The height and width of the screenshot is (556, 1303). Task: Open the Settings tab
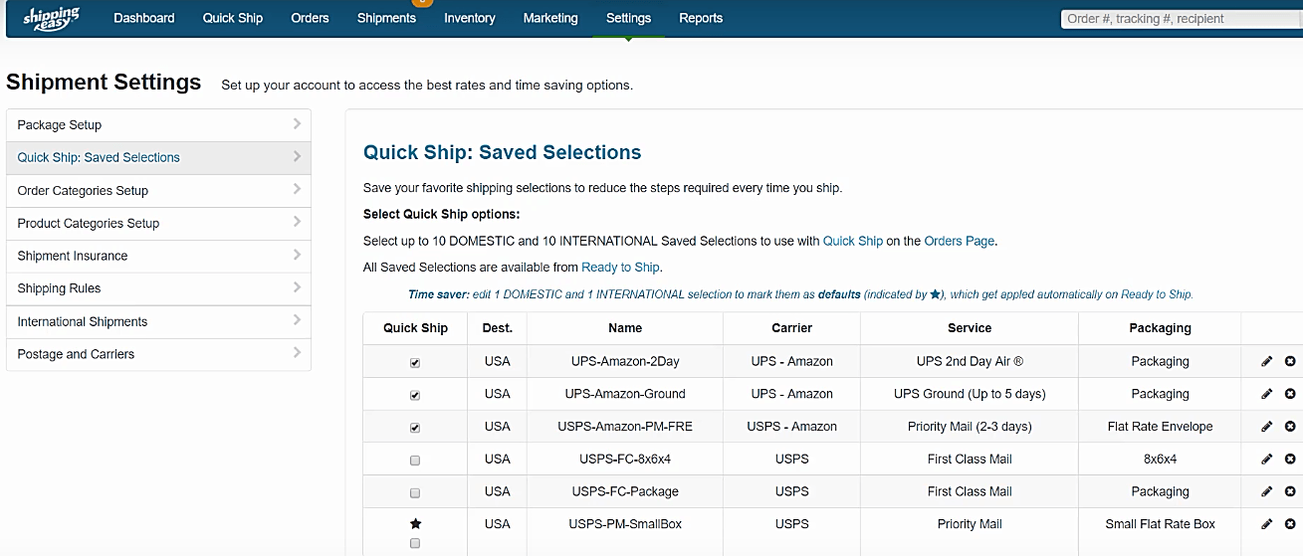click(628, 18)
